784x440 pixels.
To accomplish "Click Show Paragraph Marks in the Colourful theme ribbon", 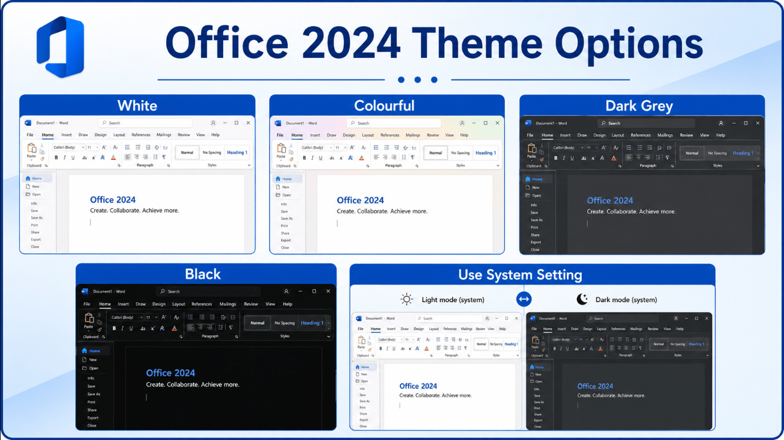I will coord(413,157).
